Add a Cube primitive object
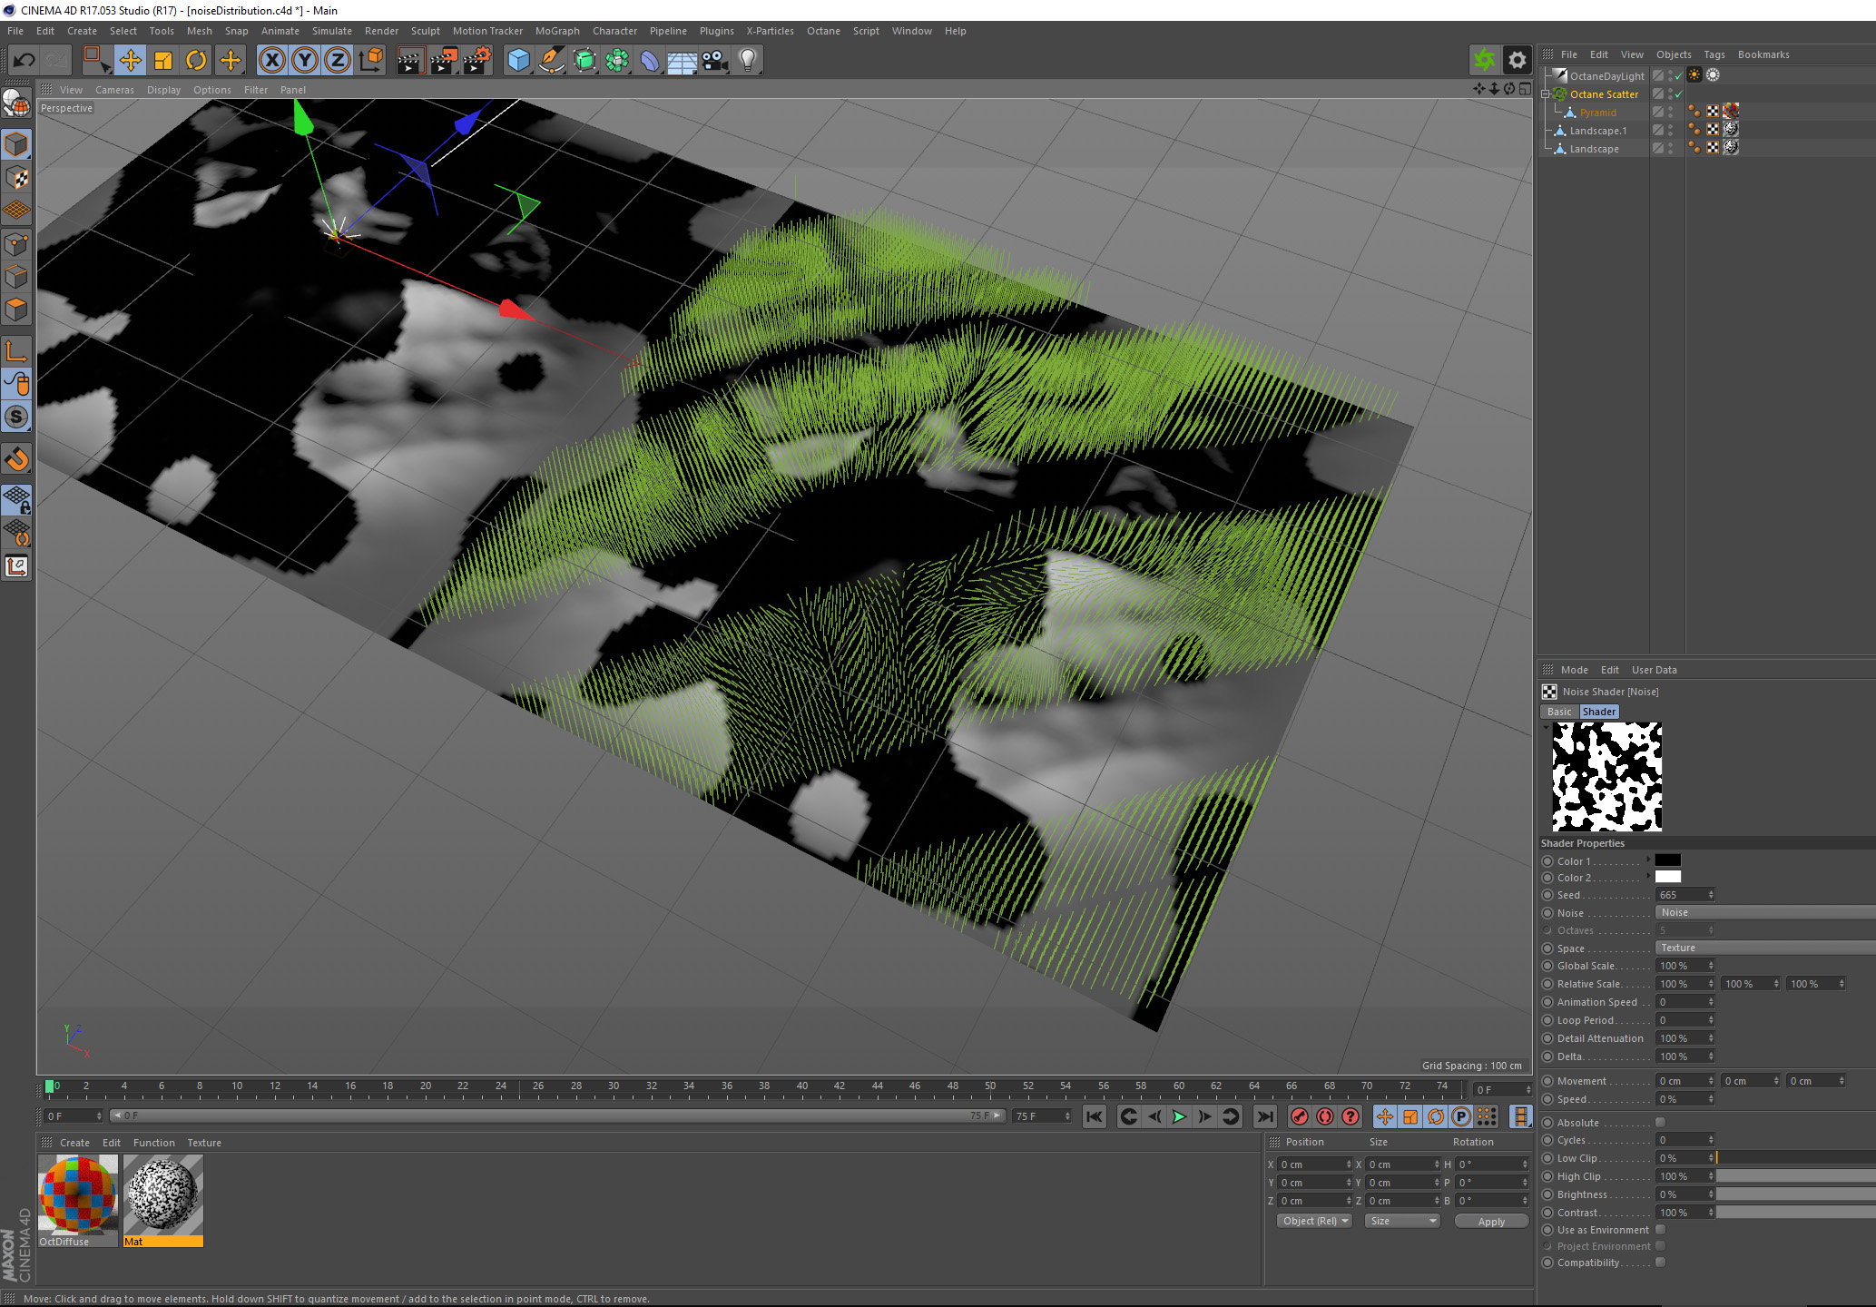 tap(518, 61)
